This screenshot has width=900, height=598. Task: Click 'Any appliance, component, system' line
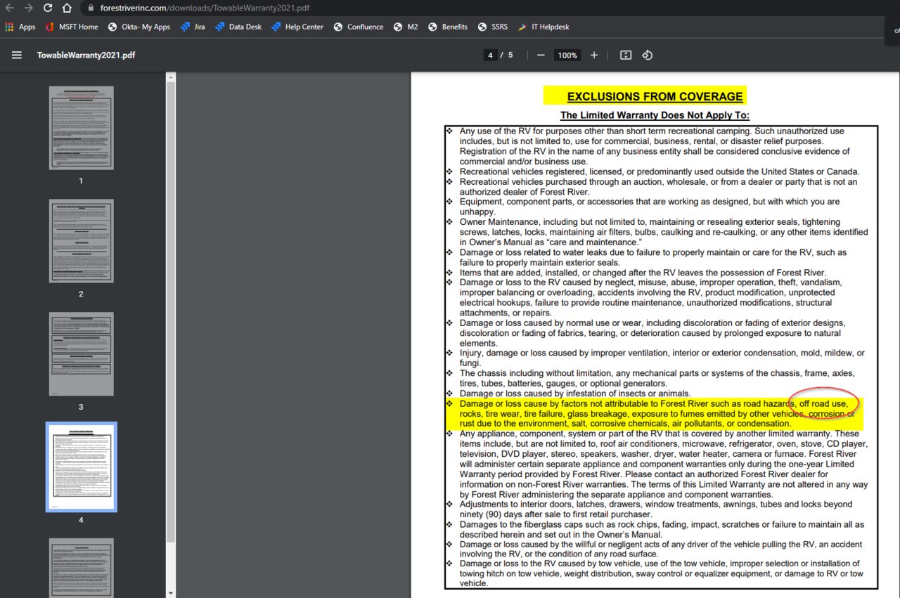pos(664,464)
